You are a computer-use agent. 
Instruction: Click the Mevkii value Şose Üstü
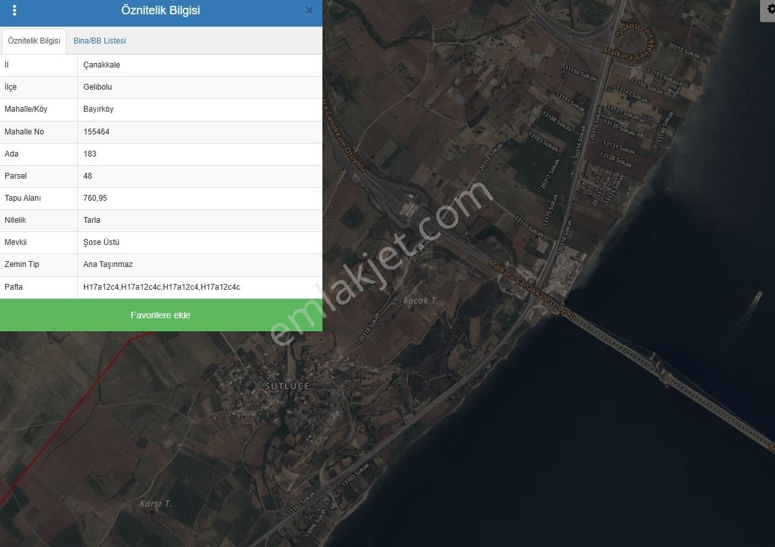tap(100, 242)
